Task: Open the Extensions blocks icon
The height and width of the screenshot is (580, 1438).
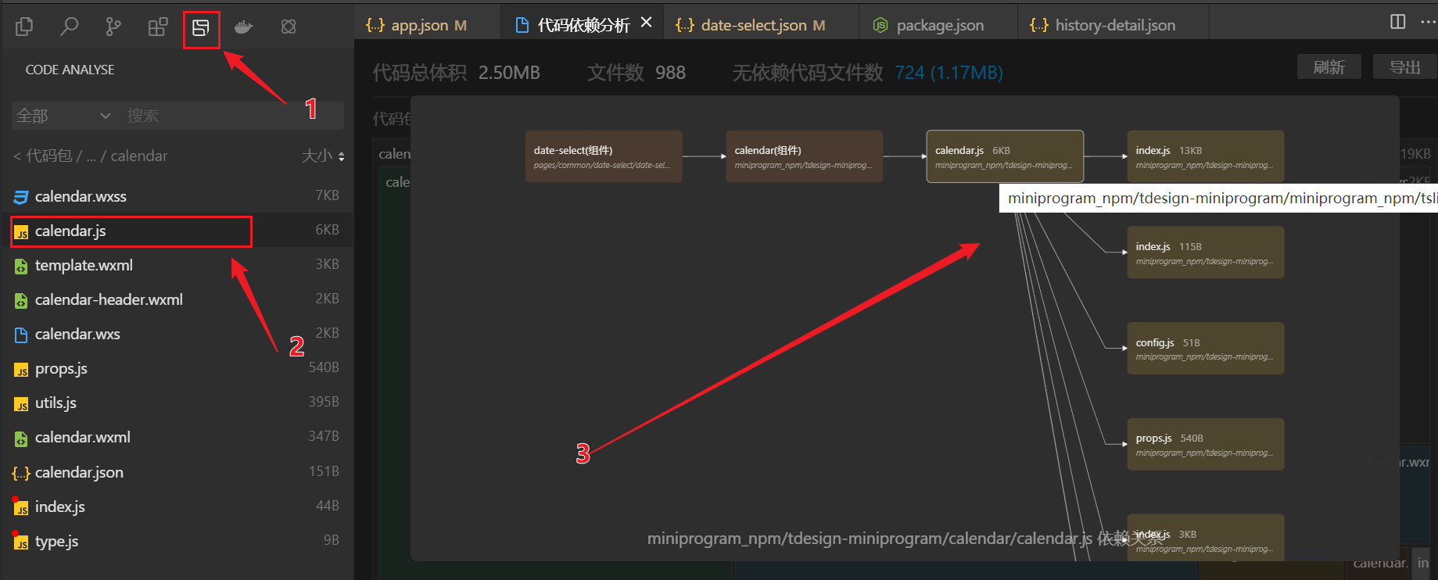Action: pos(158,27)
